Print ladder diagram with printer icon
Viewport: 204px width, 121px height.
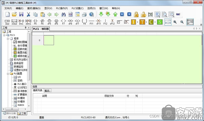point(84,14)
